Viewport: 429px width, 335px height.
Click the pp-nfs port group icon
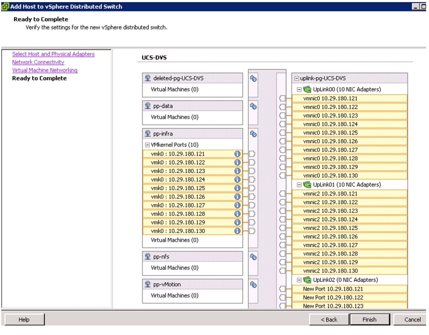148,256
